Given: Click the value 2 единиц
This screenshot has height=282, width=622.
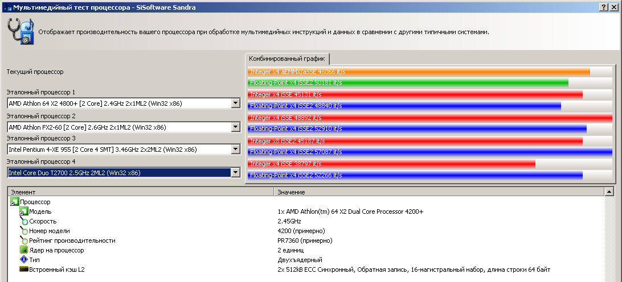Looking at the screenshot, I should 290,250.
